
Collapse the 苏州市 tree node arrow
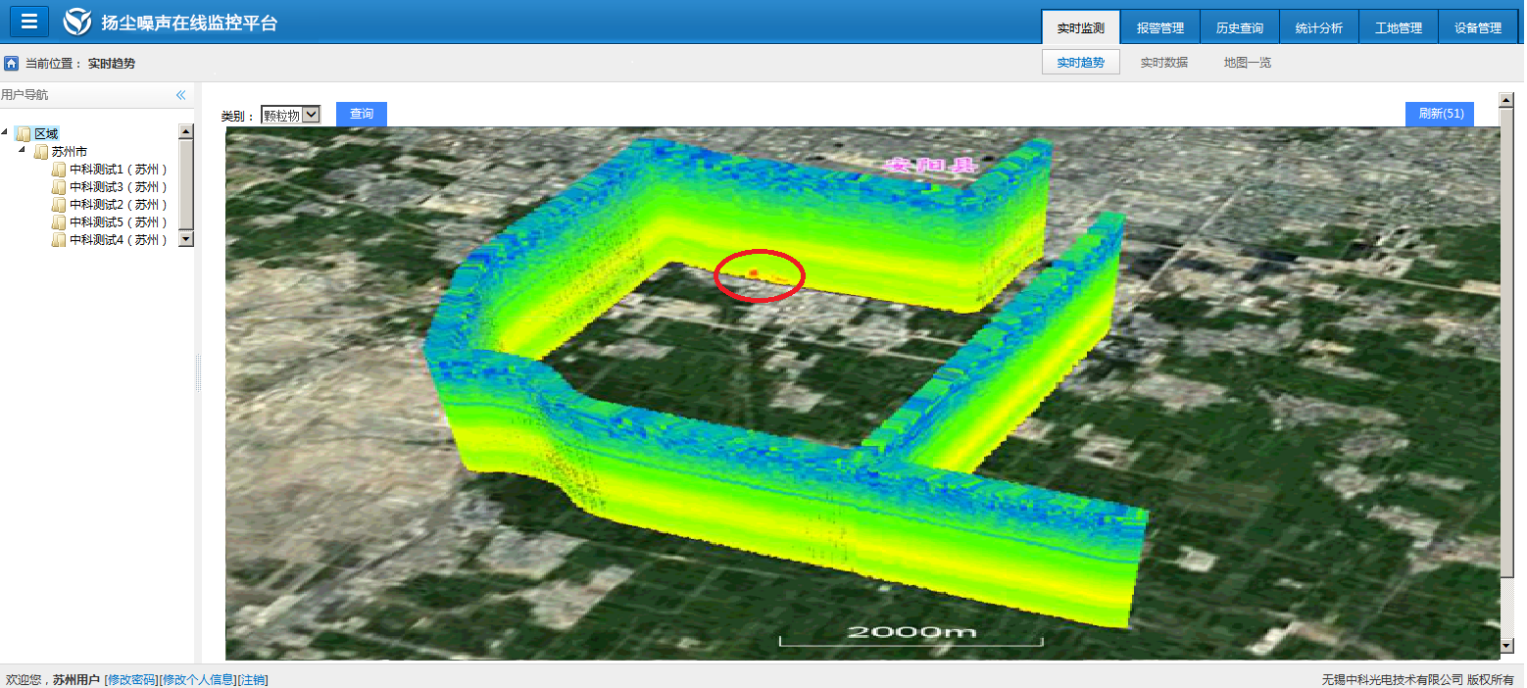[x=23, y=151]
